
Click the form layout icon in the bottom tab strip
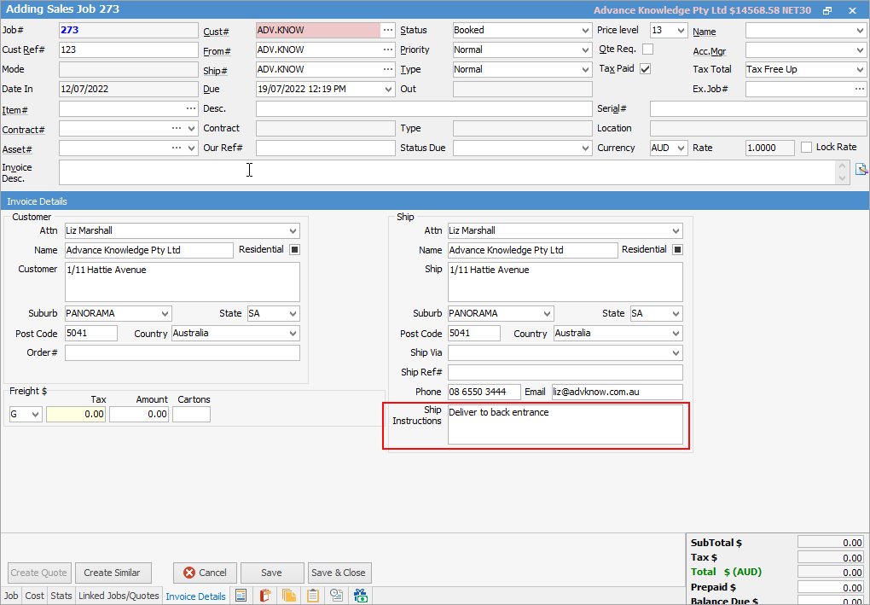coord(241,596)
